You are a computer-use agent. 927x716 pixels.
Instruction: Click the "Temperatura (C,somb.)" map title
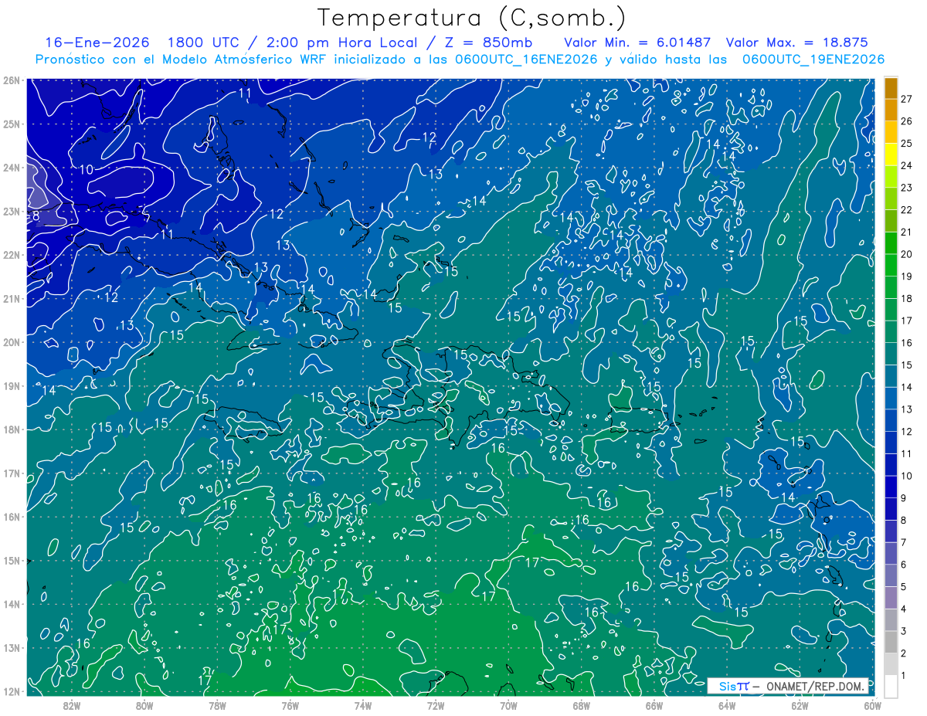(x=472, y=17)
